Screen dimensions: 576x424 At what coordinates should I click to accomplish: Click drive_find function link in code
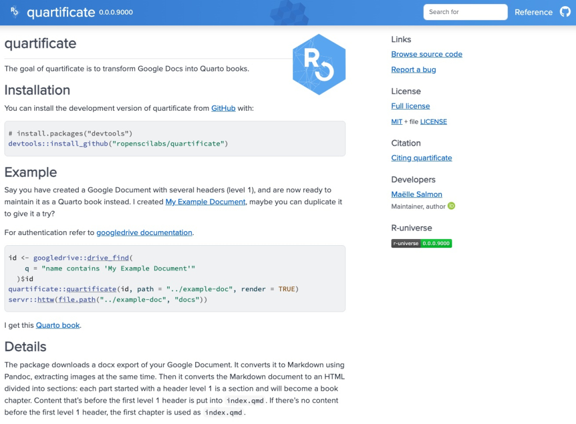pyautogui.click(x=108, y=258)
